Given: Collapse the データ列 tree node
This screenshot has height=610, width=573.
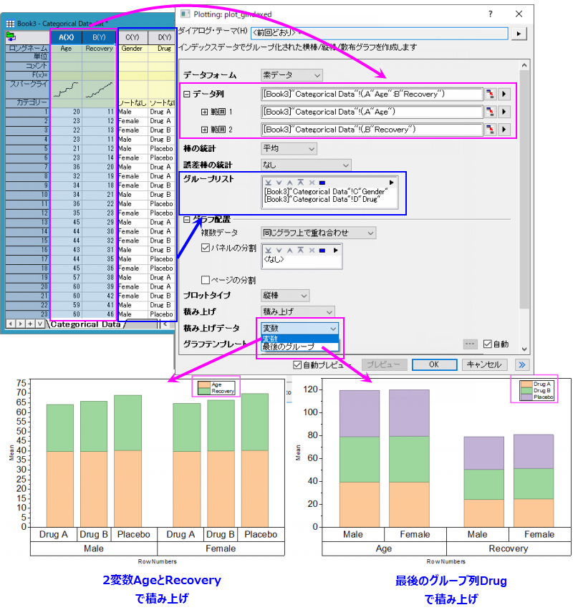Looking at the screenshot, I should point(187,94).
